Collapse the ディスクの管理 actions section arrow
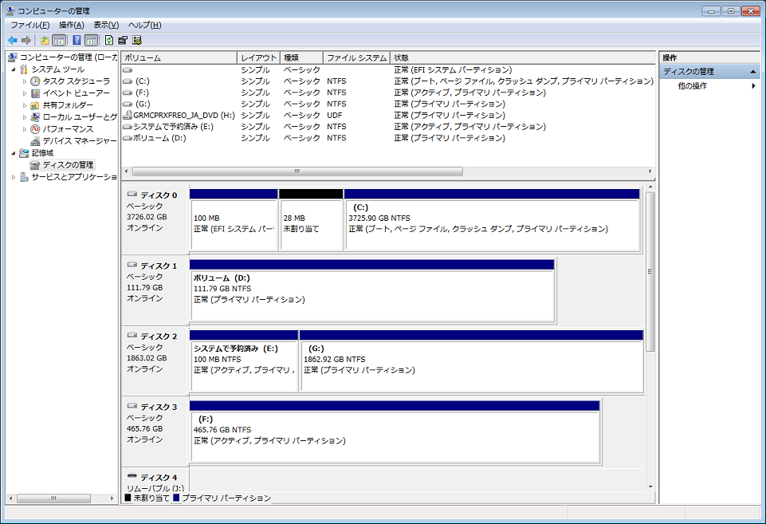The image size is (766, 524). [752, 72]
